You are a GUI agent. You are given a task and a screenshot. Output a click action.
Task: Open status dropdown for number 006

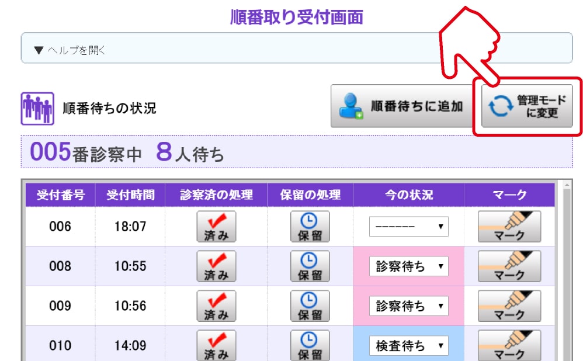click(x=408, y=227)
